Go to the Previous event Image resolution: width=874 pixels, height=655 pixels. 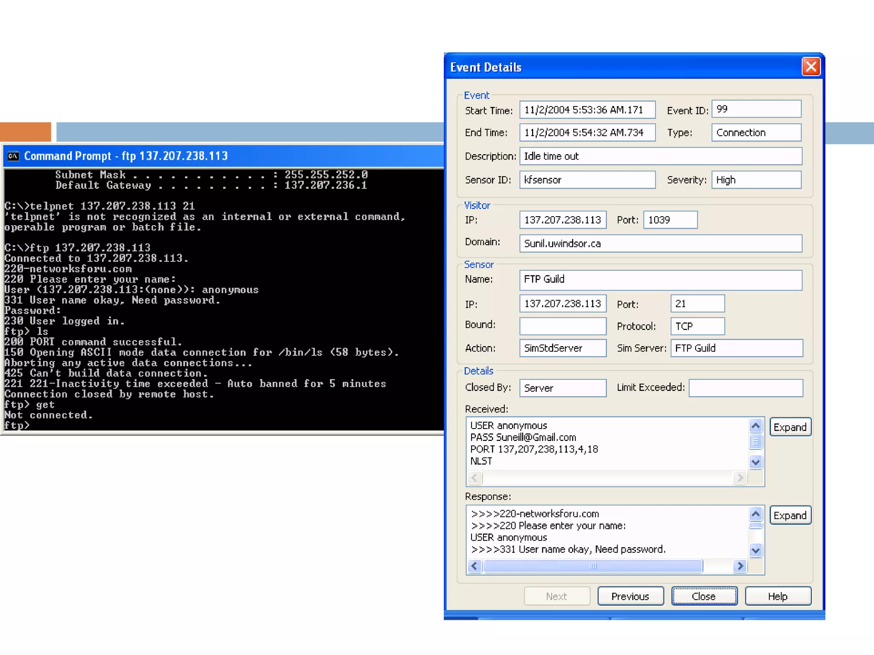[630, 596]
